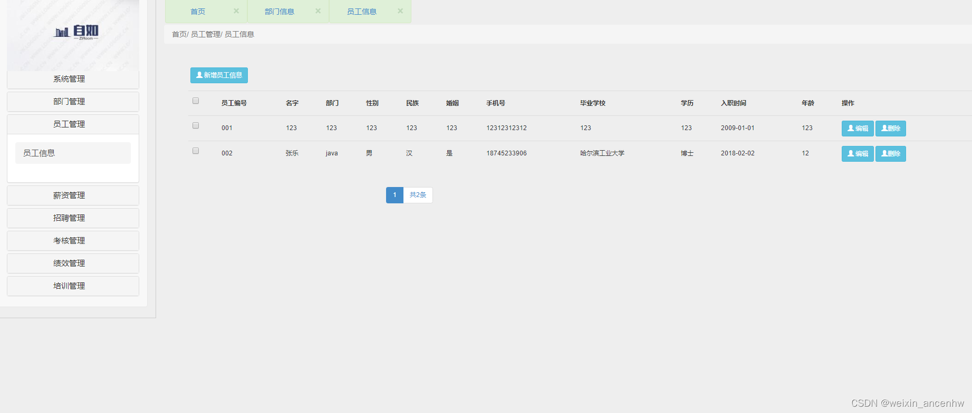Image resolution: width=972 pixels, height=413 pixels.
Task: Click phone number 18745233906
Action: (506, 153)
